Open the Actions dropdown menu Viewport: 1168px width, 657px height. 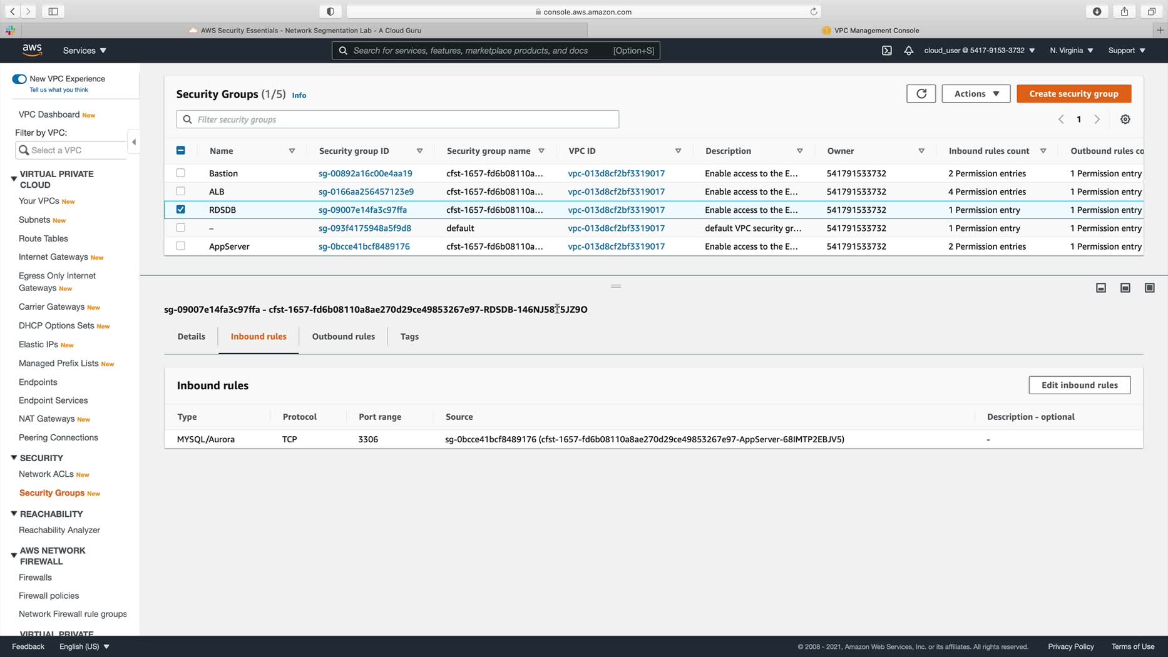[x=975, y=94]
